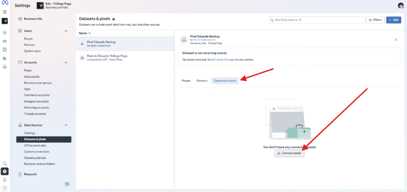Click the Connect assets button
The image size is (407, 192).
289,153
